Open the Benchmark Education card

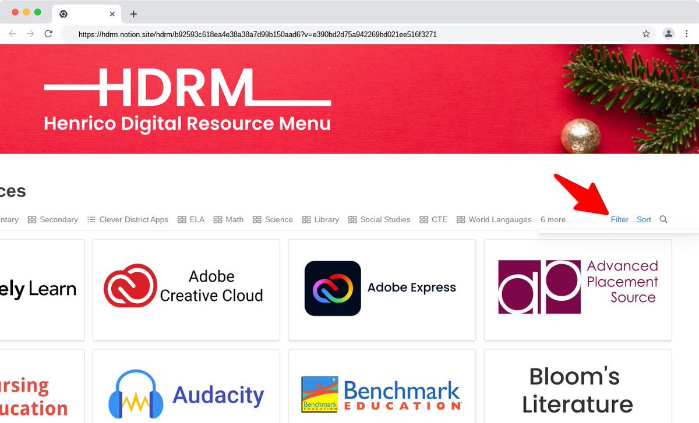click(x=382, y=386)
